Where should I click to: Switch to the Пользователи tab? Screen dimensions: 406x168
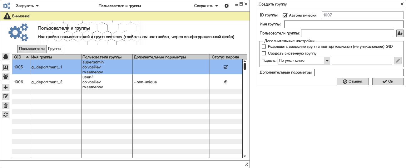pyautogui.click(x=32, y=49)
